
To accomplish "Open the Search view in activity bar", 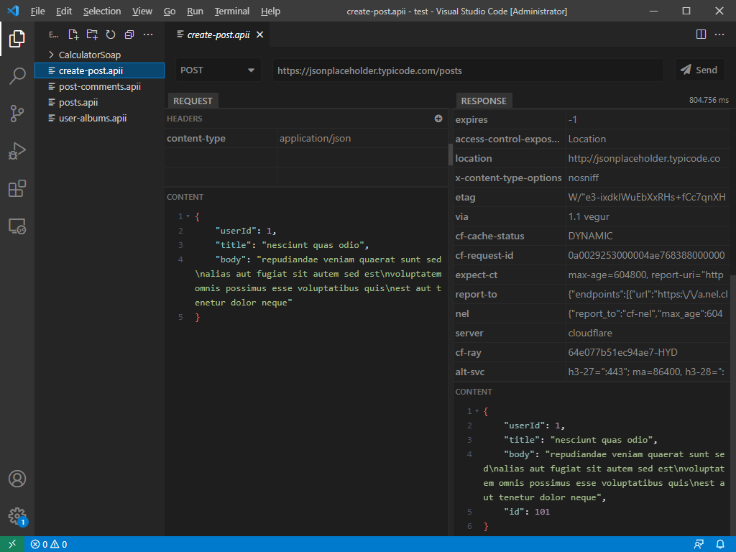I will click(x=17, y=75).
